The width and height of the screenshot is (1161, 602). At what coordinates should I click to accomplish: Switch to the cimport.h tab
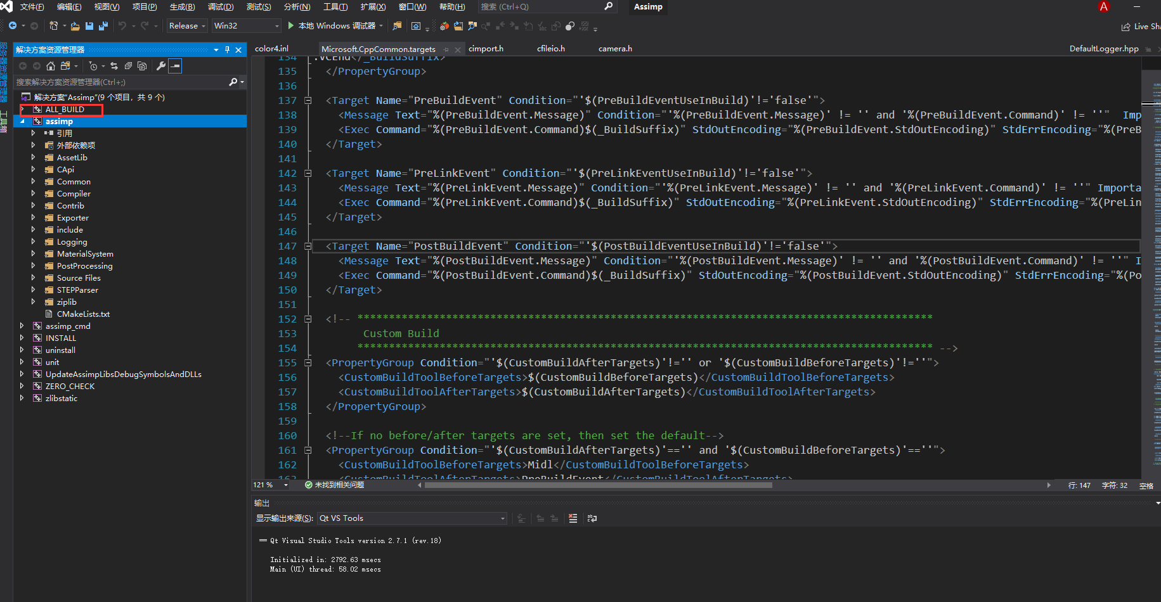point(486,48)
